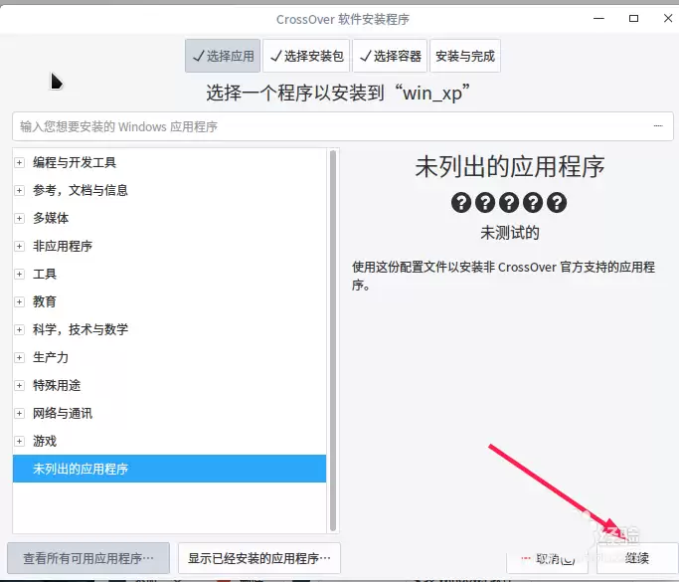Expand the 工具 category
This screenshot has height=582, width=679.
[x=20, y=274]
